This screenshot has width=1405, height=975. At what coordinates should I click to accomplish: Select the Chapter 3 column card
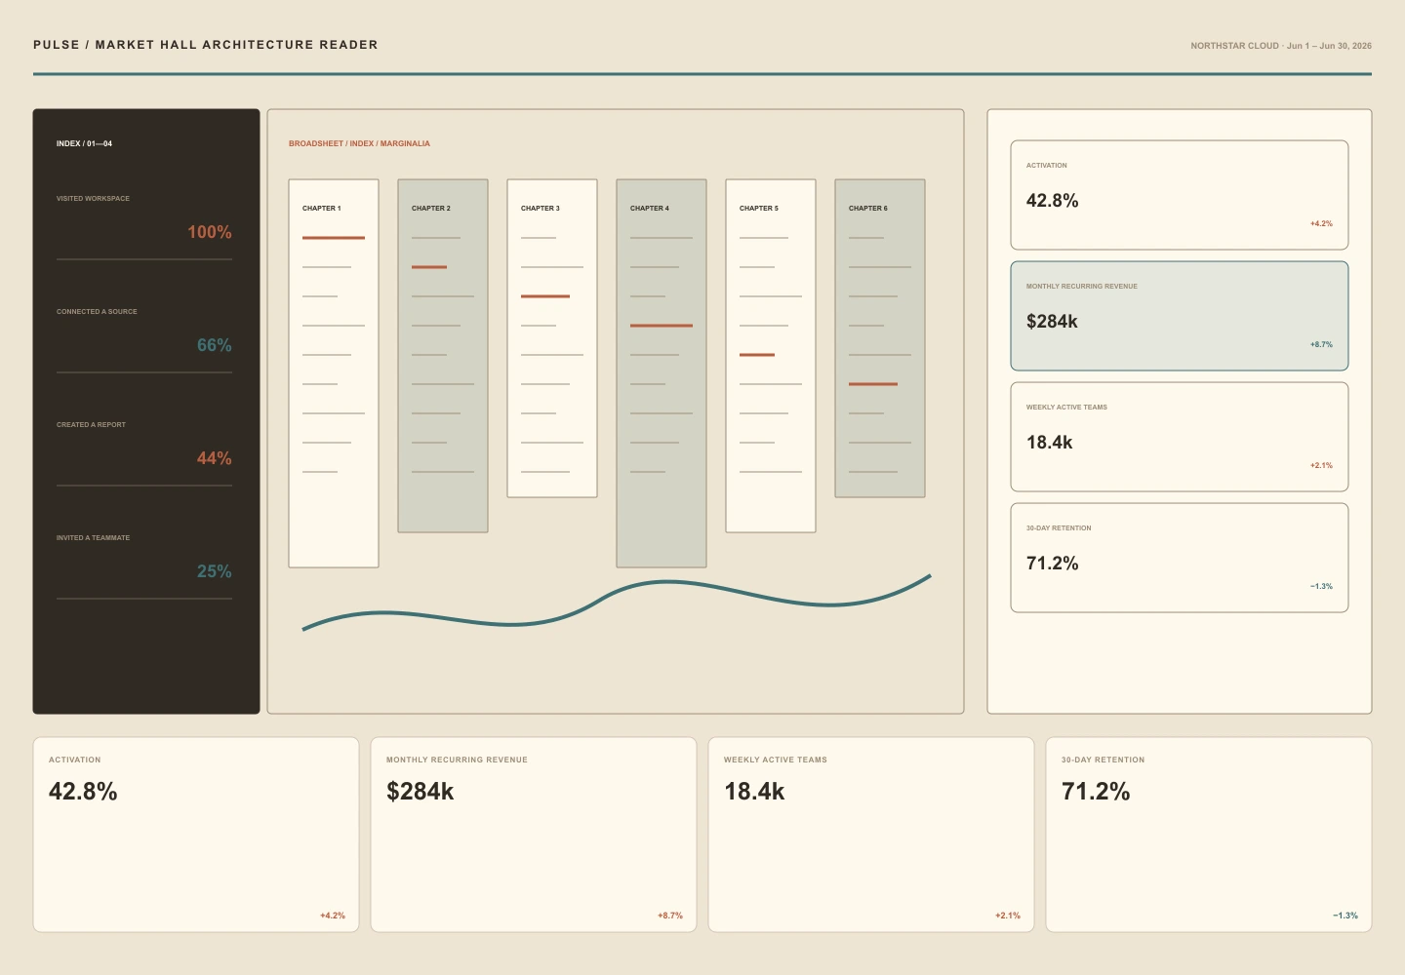pos(552,338)
